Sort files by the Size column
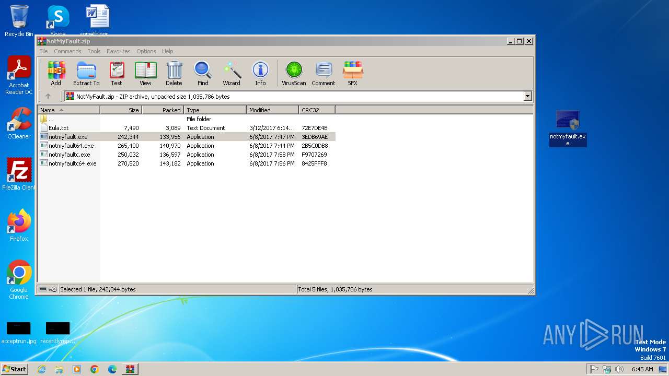 point(121,110)
